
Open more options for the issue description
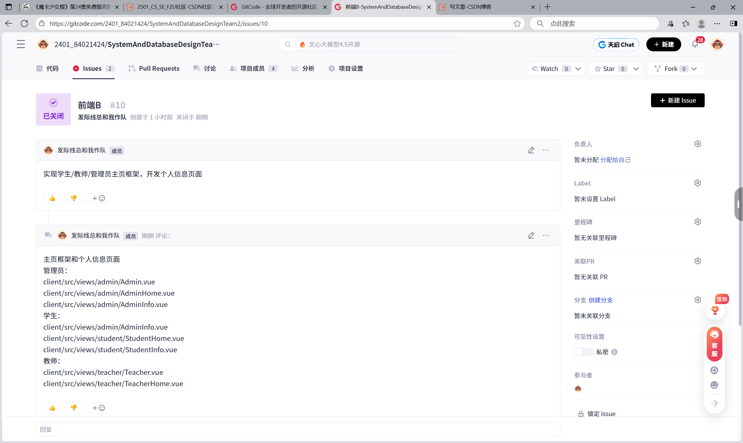[x=546, y=150]
